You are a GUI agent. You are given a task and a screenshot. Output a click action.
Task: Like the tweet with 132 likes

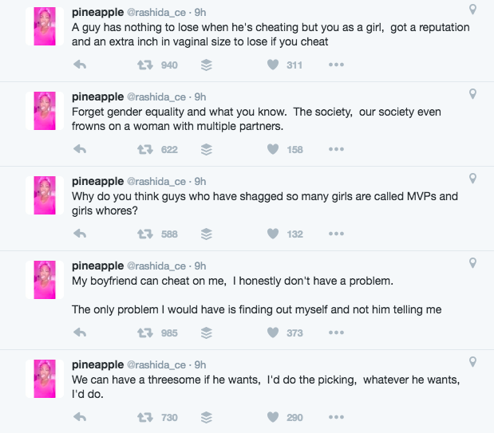tap(273, 234)
